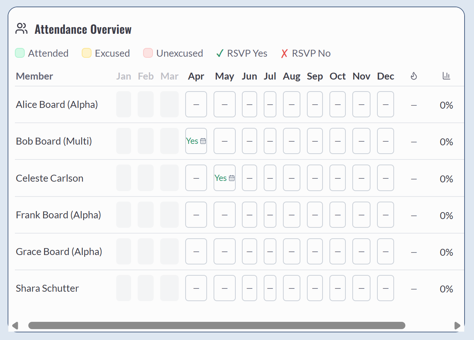
Task: Select member Grace Board (Alpha)
Action: tap(59, 252)
